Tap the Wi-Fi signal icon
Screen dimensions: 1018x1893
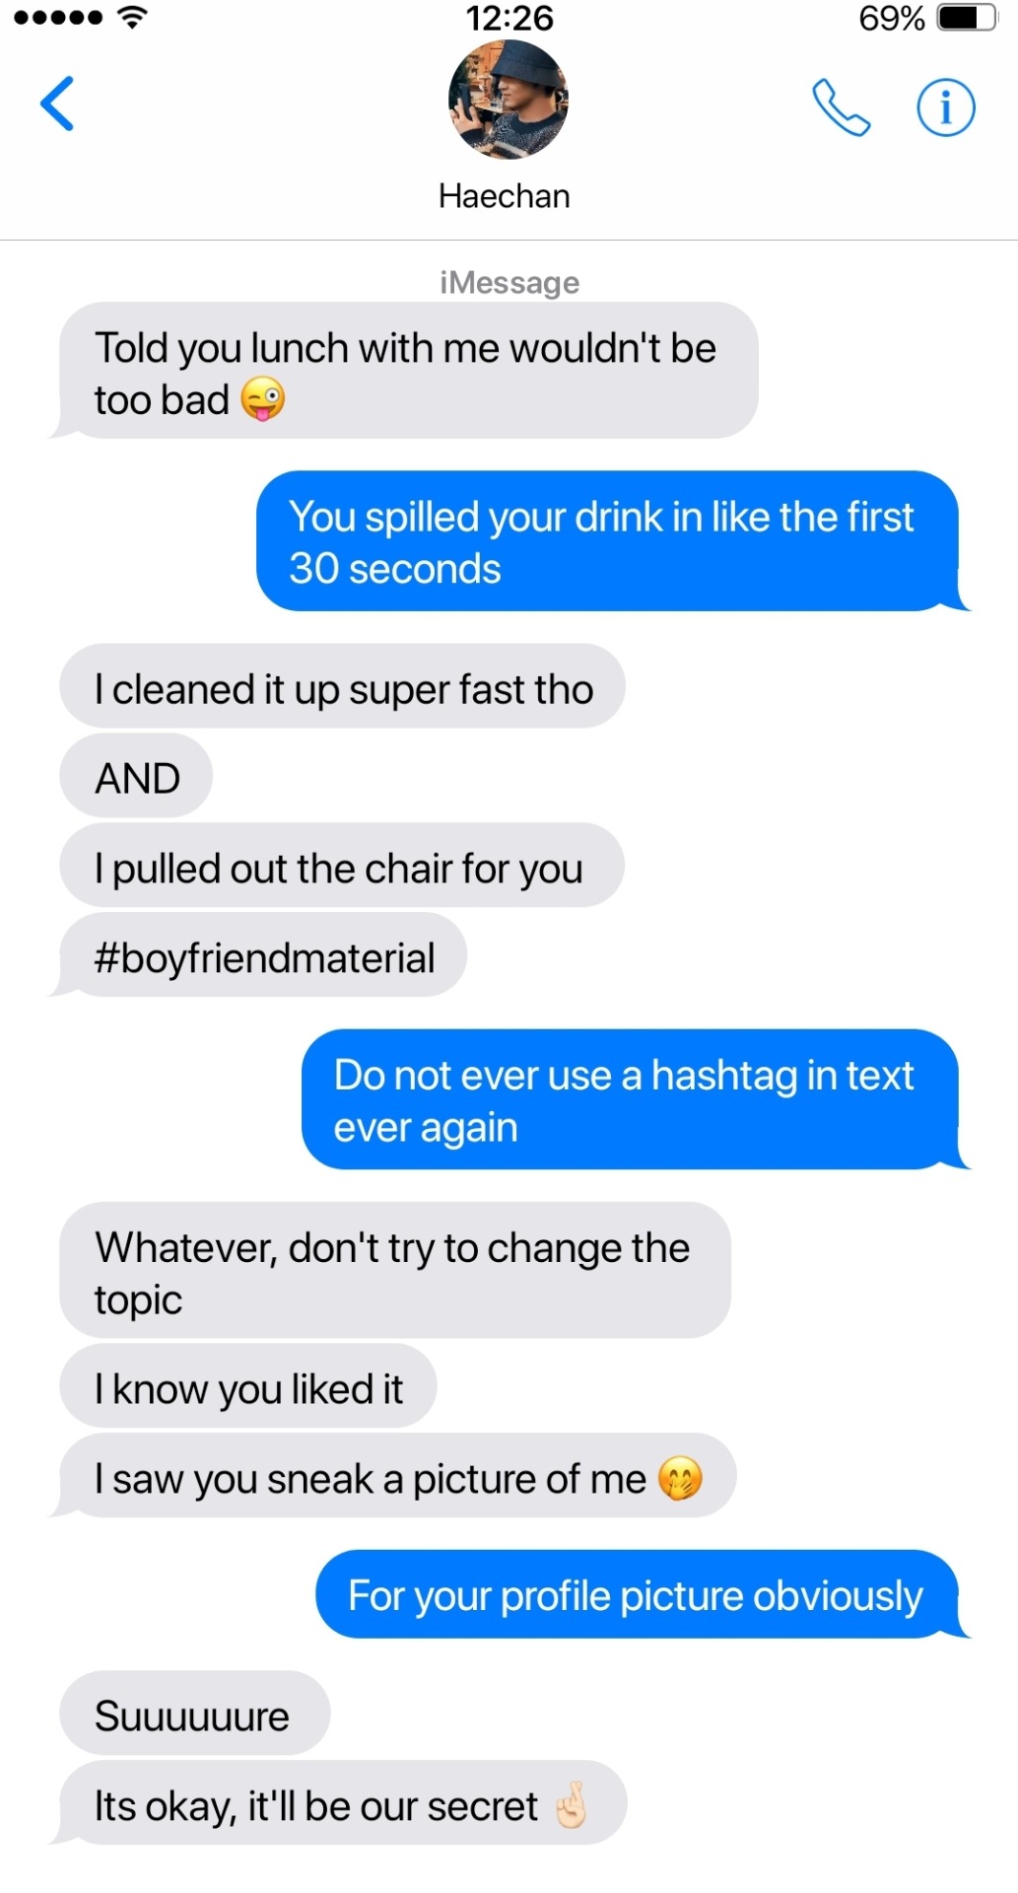(131, 17)
